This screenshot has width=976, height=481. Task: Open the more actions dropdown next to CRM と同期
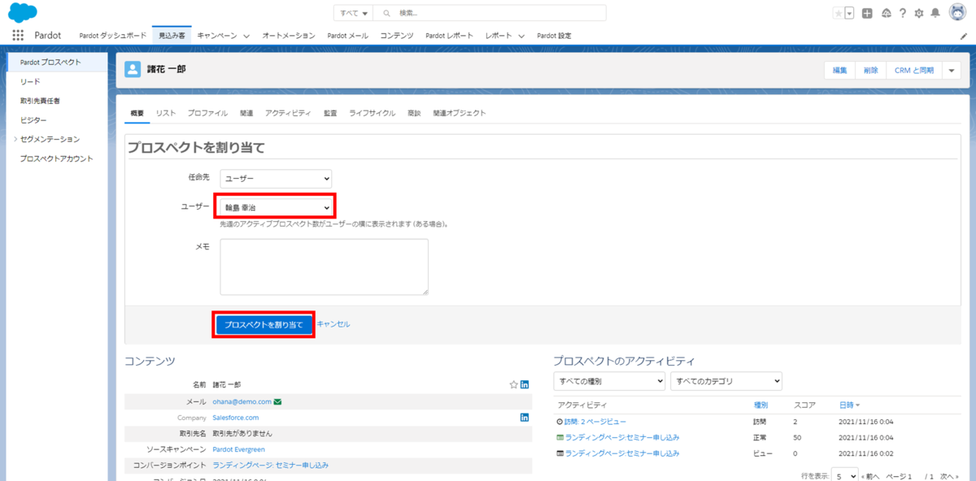(x=952, y=71)
